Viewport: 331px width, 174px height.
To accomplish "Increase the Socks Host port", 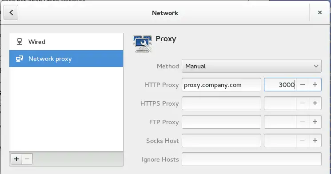I will coord(315,140).
